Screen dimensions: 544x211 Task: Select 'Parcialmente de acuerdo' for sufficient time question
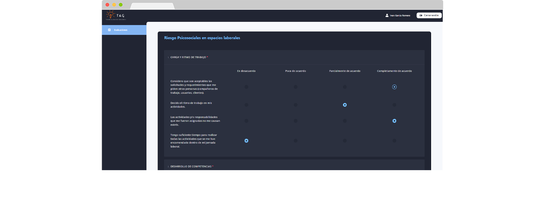pos(345,141)
